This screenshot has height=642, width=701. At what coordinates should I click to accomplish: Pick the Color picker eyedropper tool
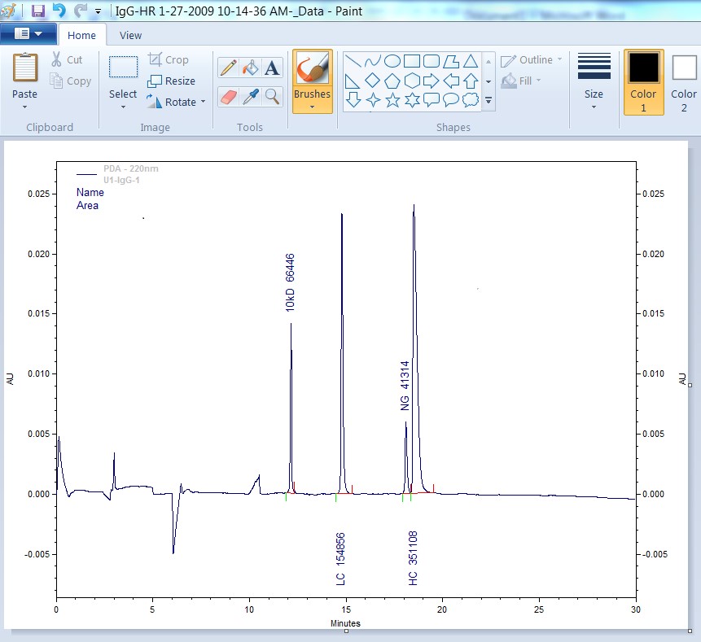(x=251, y=97)
